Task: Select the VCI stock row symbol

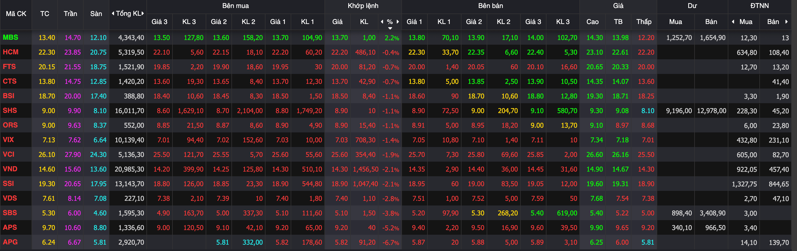Action: point(9,154)
